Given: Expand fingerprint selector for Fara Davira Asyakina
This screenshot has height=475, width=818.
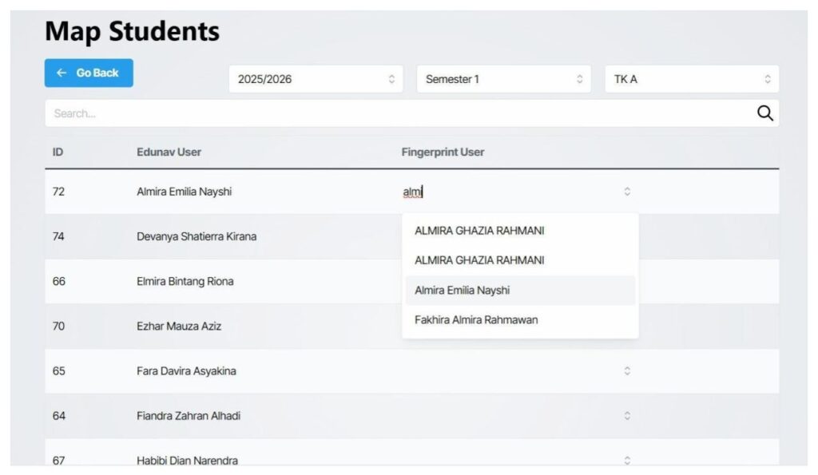Looking at the screenshot, I should click(627, 371).
